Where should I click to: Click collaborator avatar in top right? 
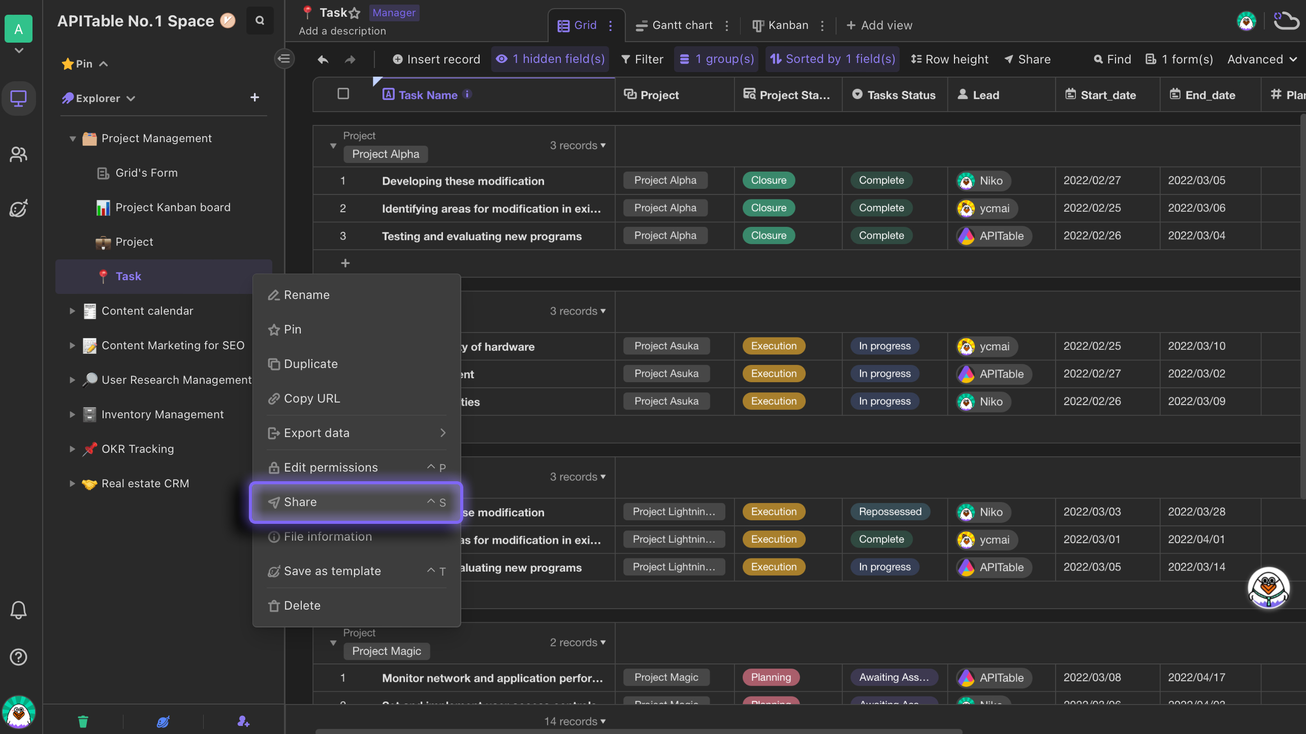click(1246, 21)
